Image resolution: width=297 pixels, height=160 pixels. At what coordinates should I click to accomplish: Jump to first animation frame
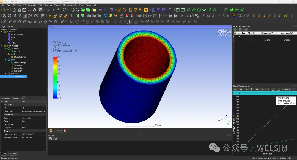coord(235,89)
